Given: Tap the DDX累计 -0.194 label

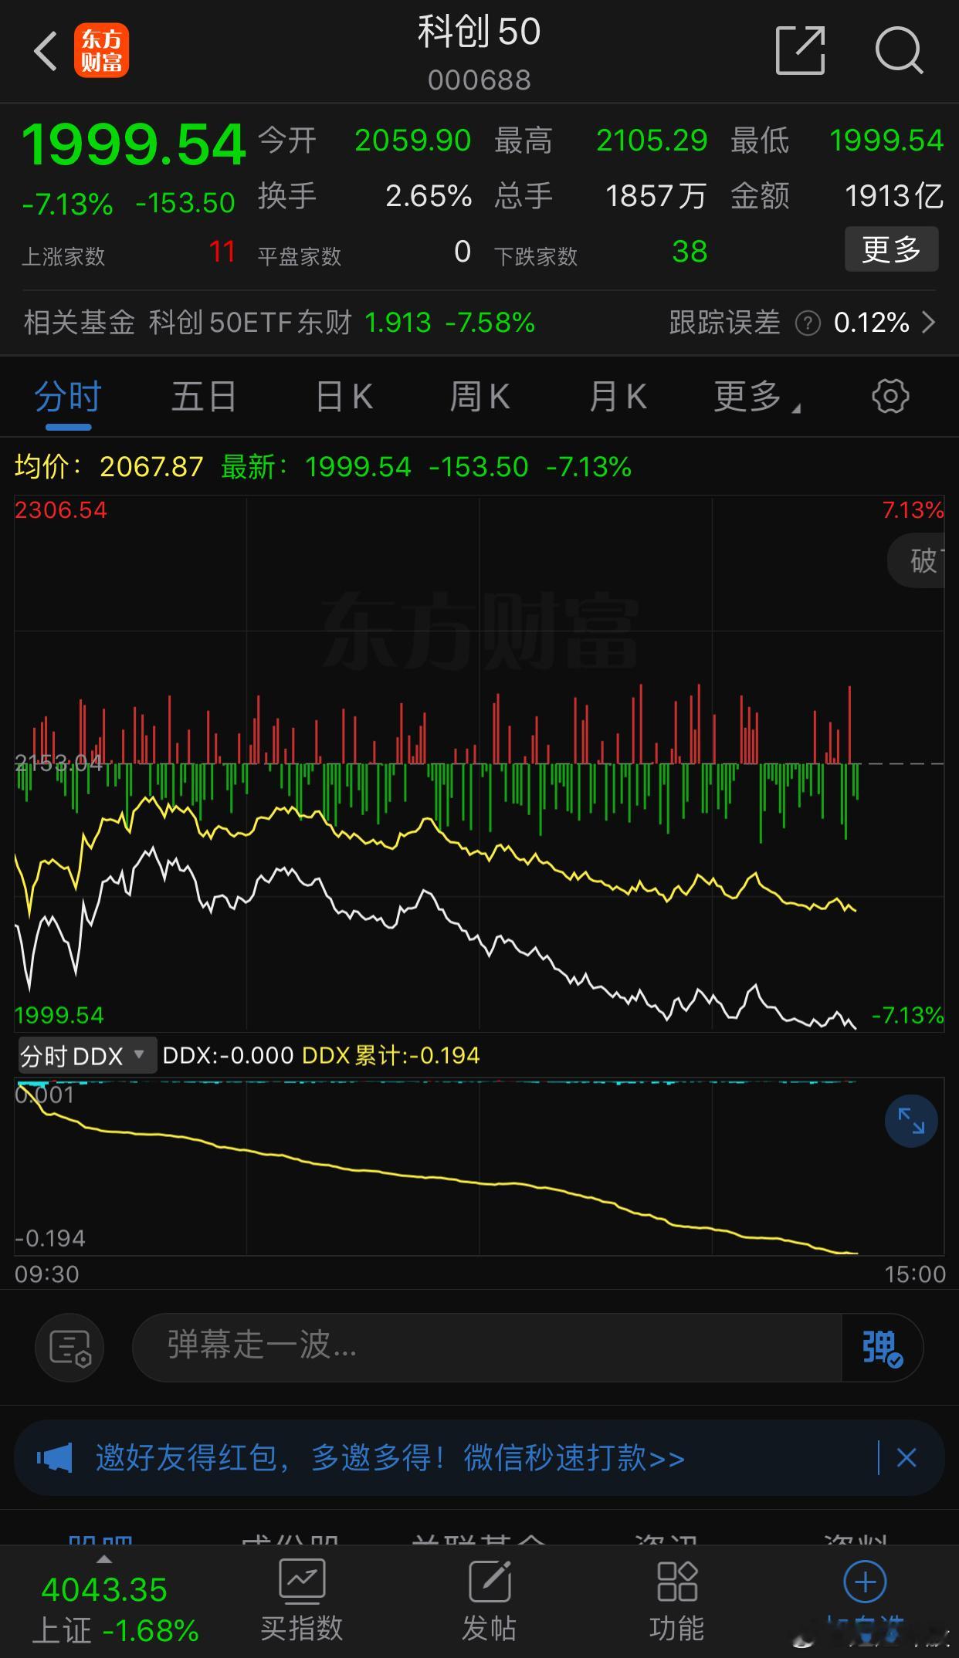Looking at the screenshot, I should point(391,1055).
